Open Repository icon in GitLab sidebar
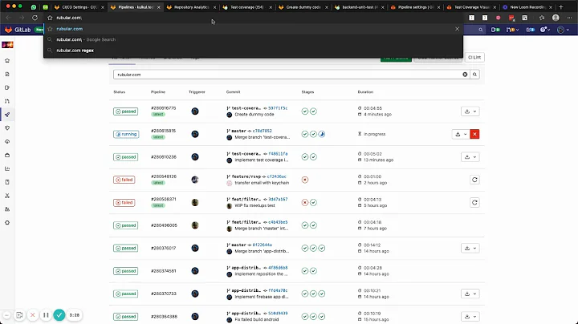Viewport: 578px width, 324px height. (7, 74)
